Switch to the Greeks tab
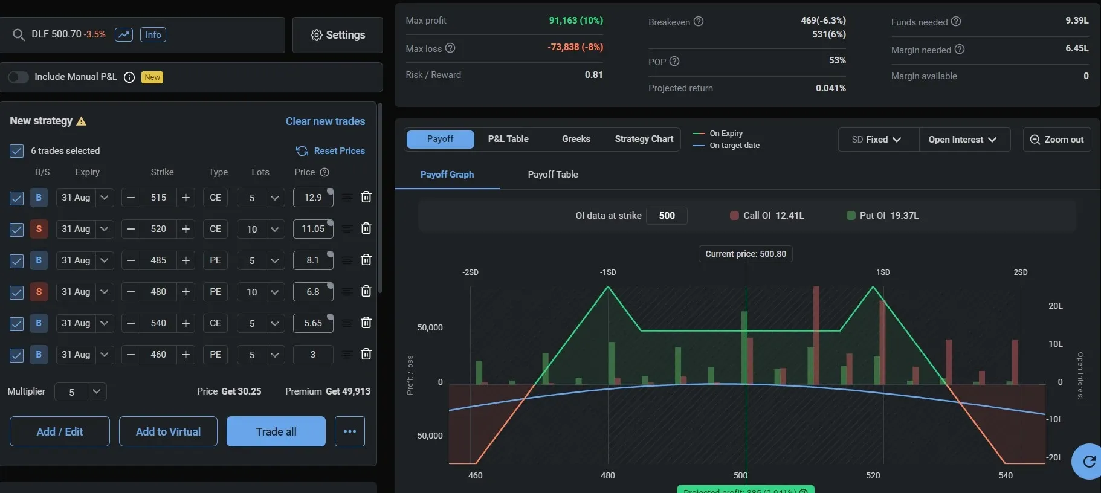 (x=576, y=139)
